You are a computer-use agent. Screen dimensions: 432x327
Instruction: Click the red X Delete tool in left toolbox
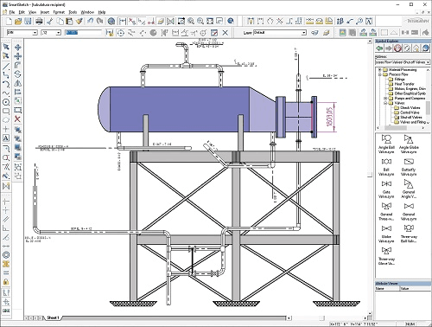[18, 119]
